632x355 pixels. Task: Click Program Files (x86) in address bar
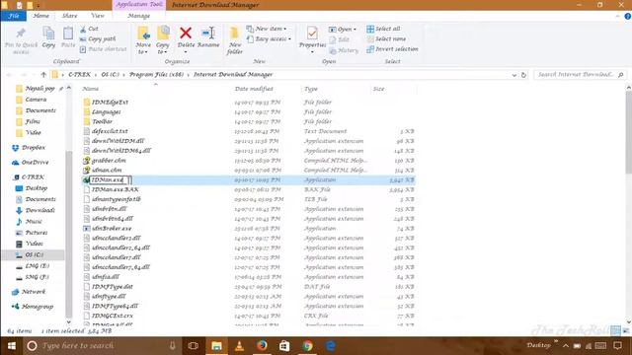156,75
